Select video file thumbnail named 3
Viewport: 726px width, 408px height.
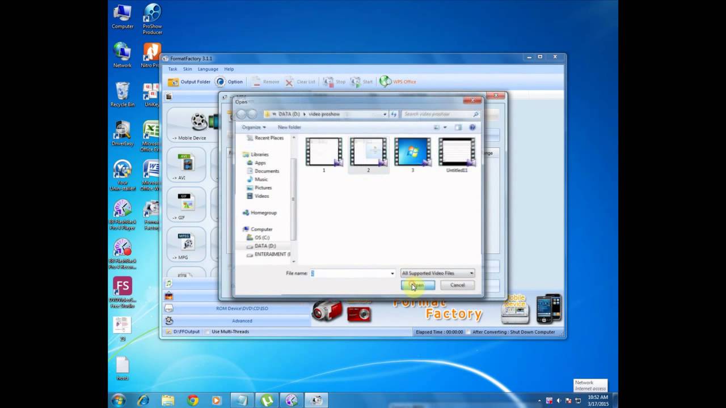click(412, 154)
